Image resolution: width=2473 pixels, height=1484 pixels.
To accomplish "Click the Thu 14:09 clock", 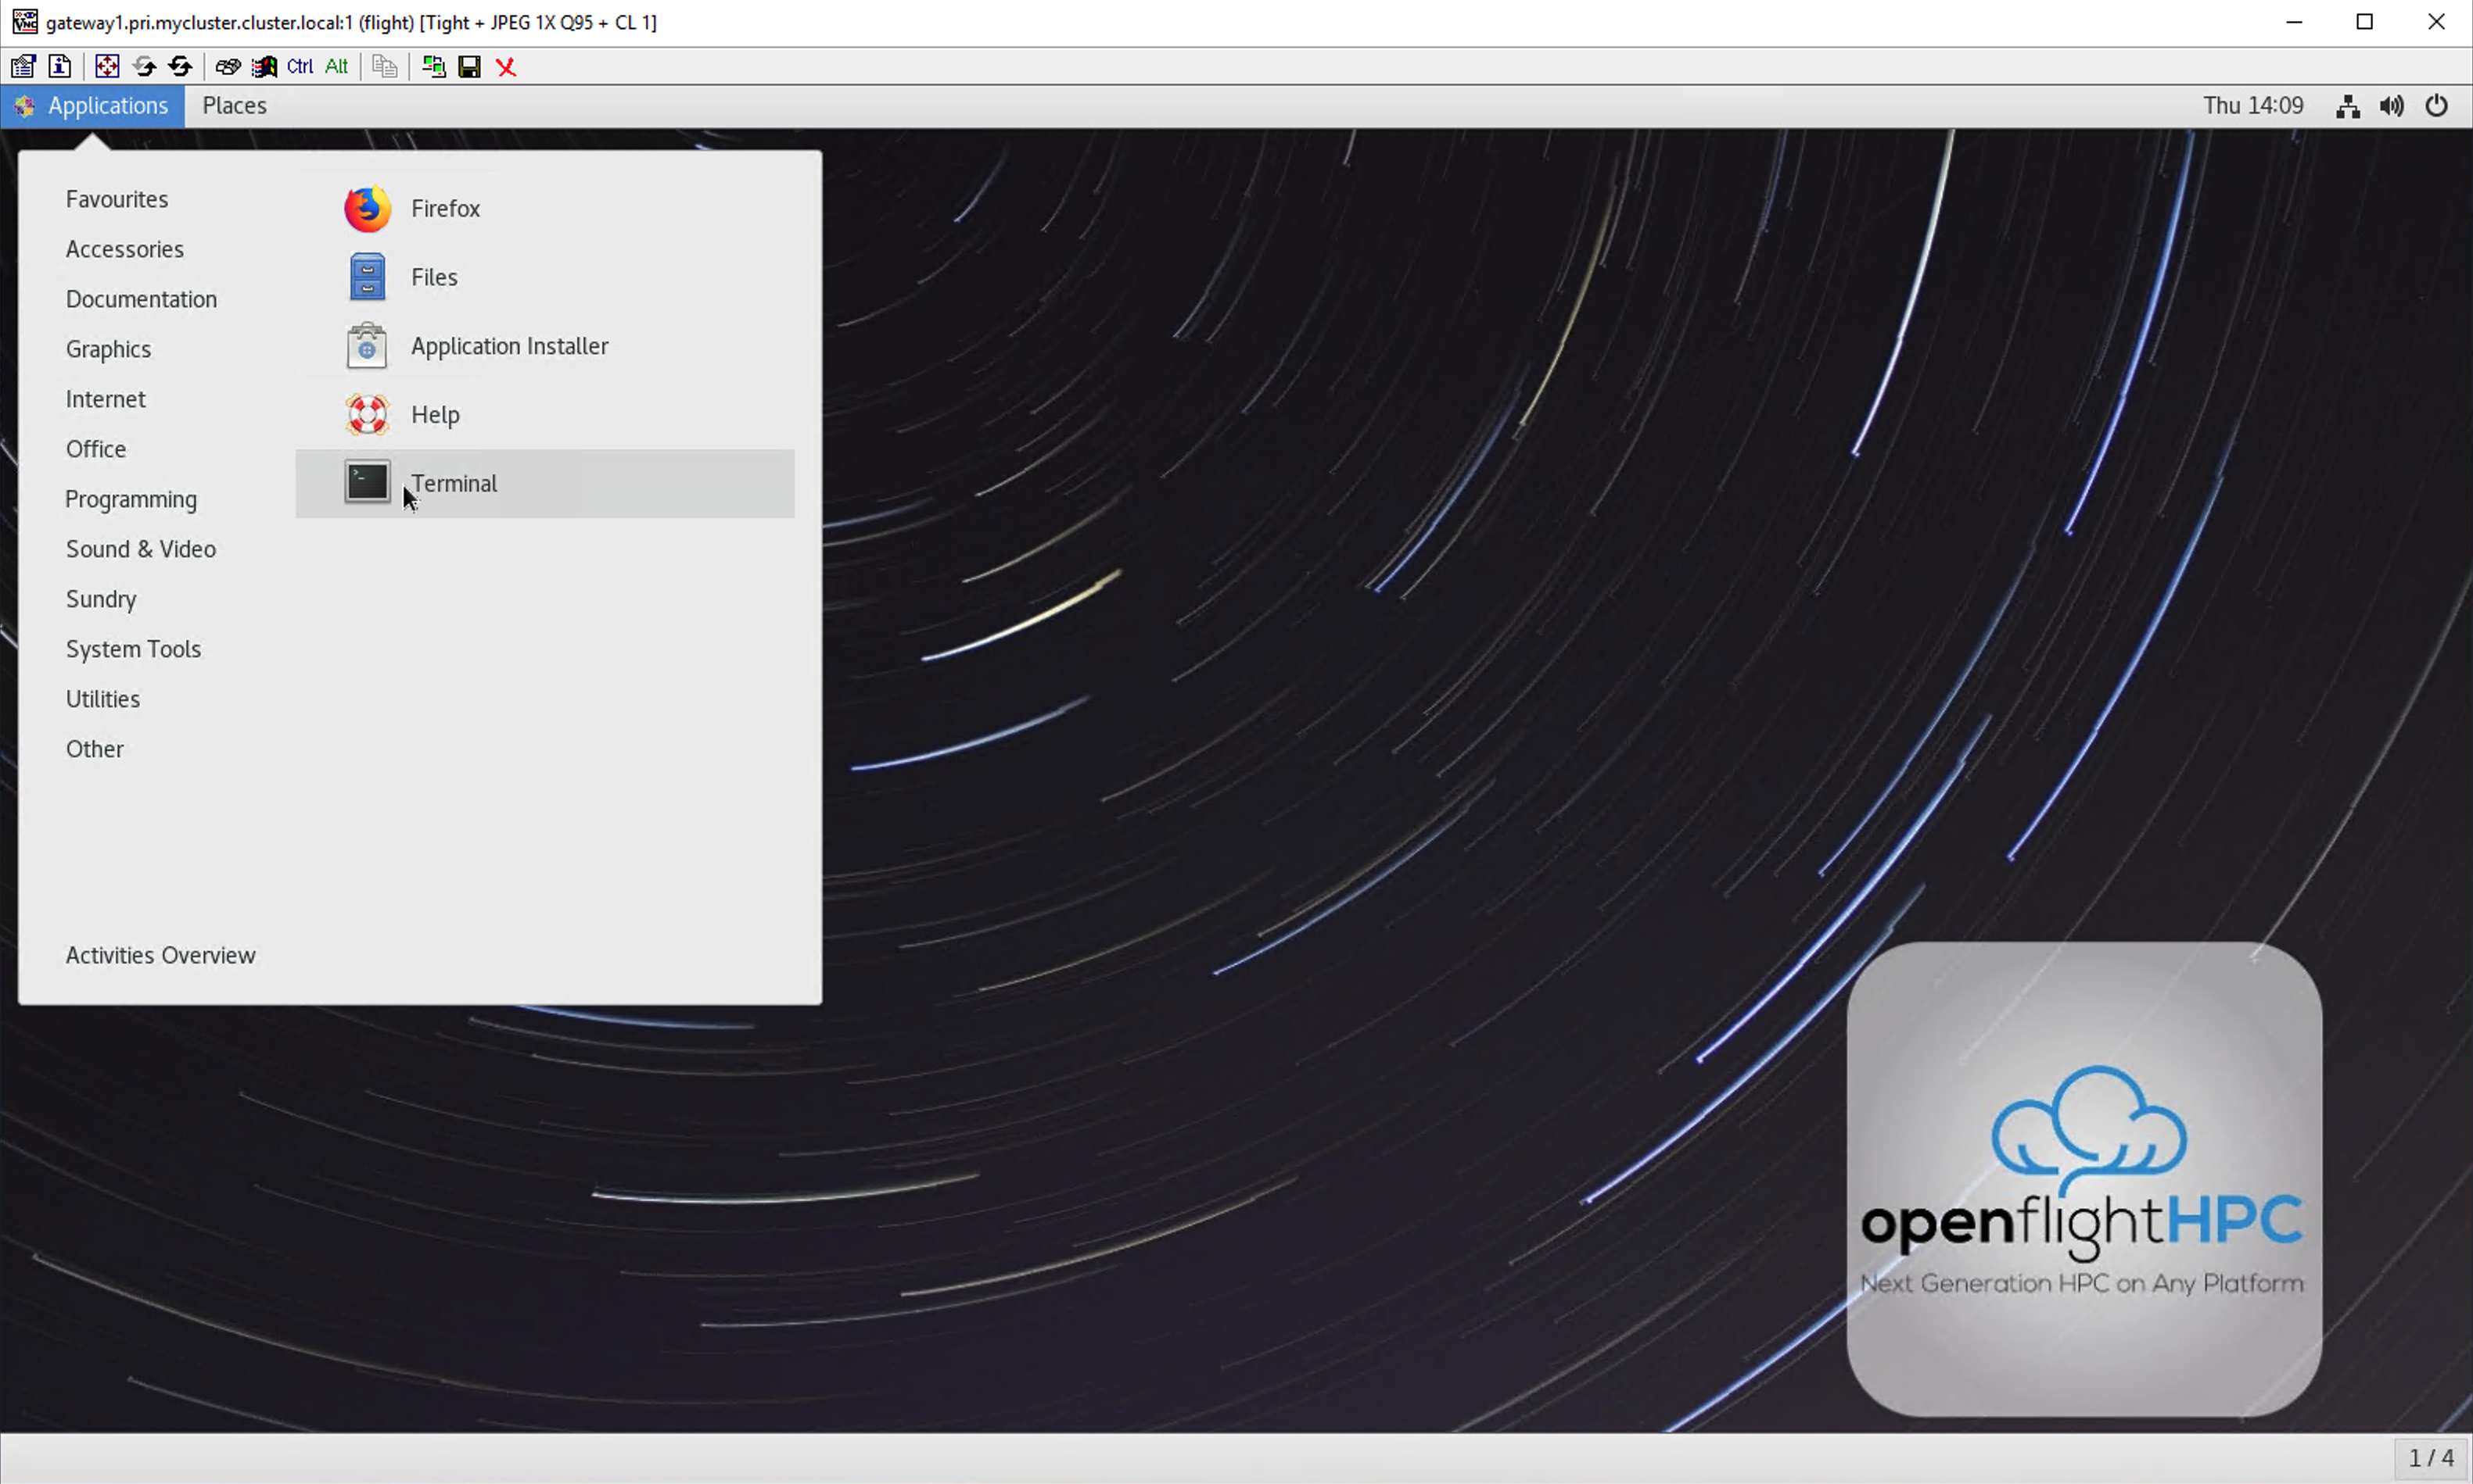I will [2252, 106].
